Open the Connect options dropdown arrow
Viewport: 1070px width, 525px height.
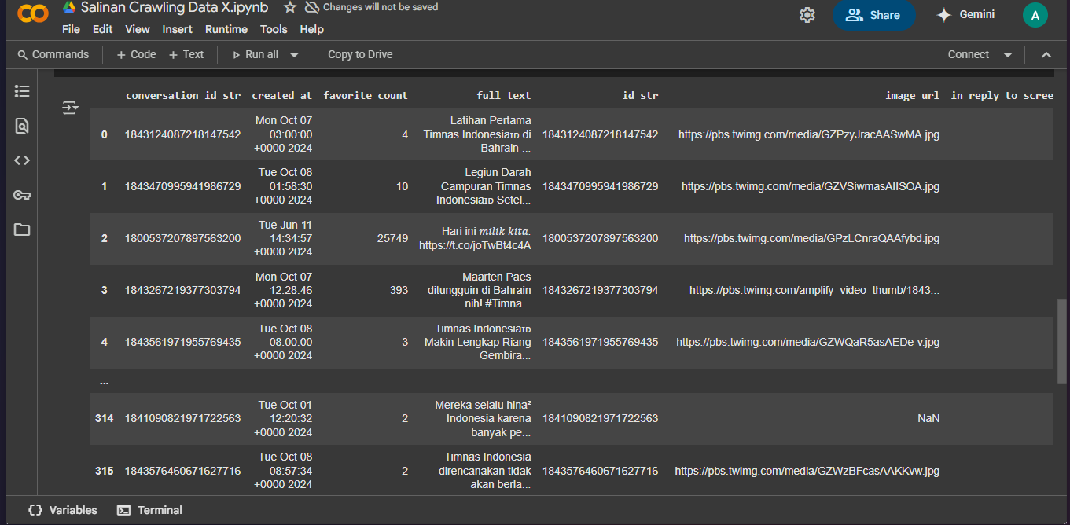point(1007,55)
